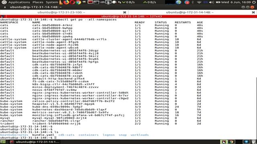
Task: Click the beatkubernetes directory in ls output
Action: tap(14, 135)
